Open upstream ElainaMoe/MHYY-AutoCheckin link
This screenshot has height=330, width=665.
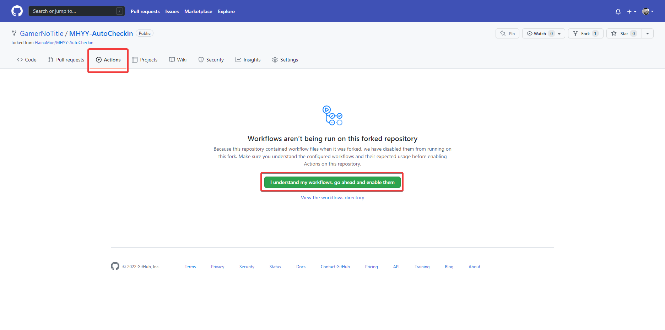[x=64, y=43]
